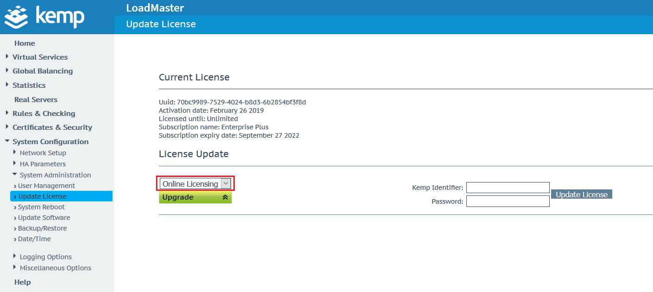Expand Statistics arrow
The width and height of the screenshot is (653, 292).
[7, 85]
